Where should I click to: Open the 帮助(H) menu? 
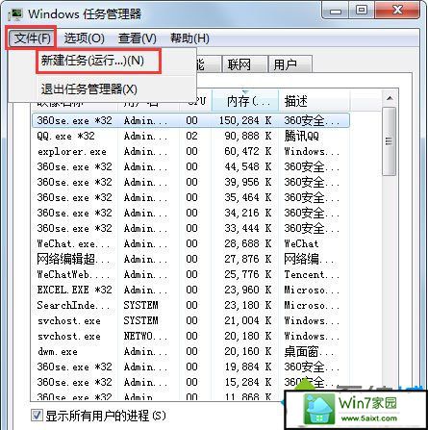(x=189, y=38)
